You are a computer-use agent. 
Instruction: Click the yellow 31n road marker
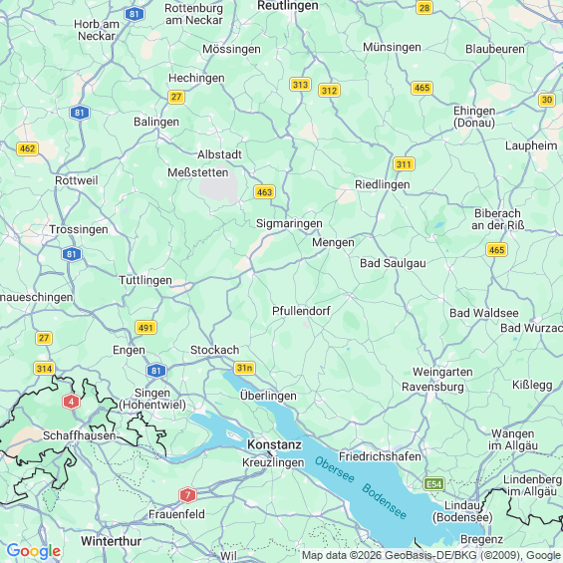pos(244,368)
